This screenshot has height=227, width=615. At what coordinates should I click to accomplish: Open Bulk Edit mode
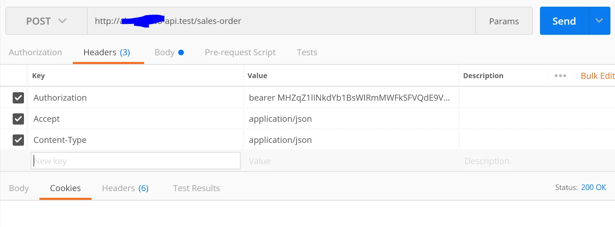(597, 76)
